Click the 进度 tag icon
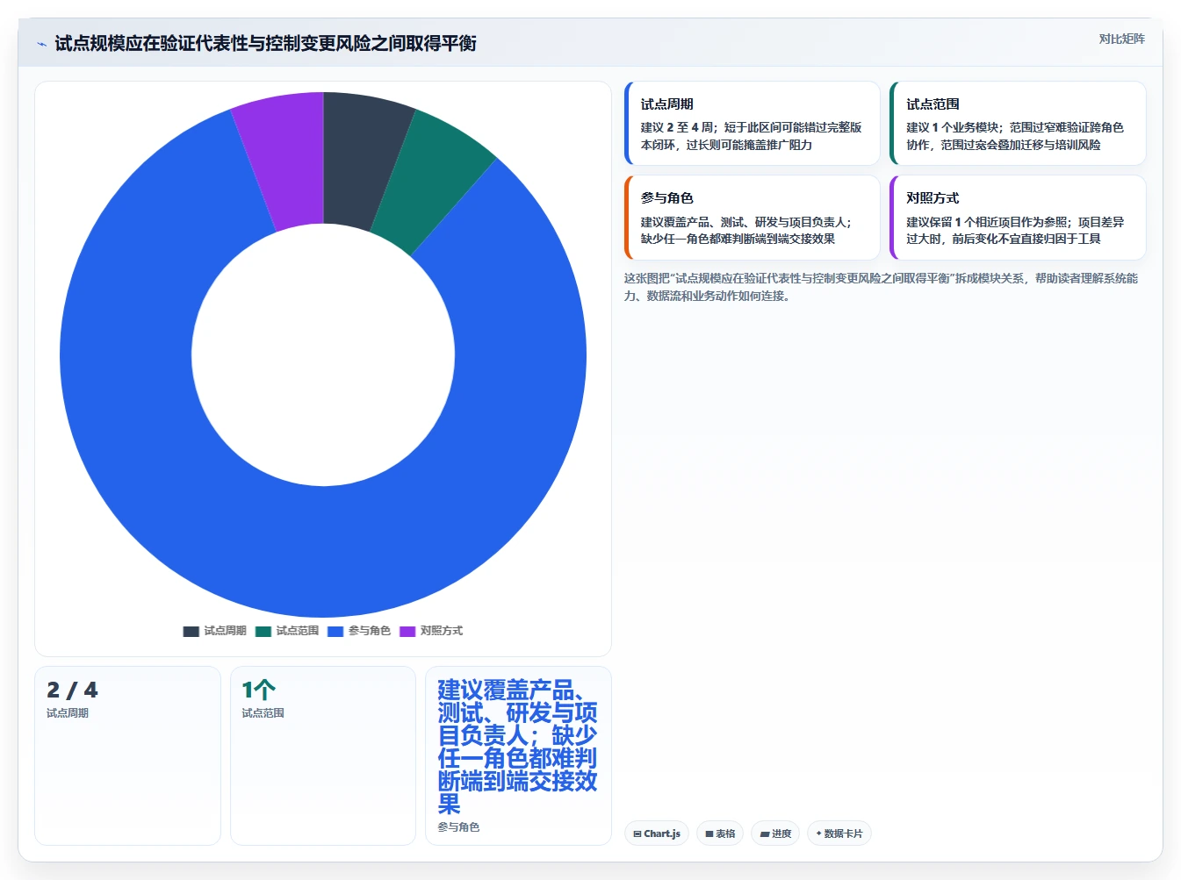Viewport: 1181px width, 880px height. coord(765,834)
